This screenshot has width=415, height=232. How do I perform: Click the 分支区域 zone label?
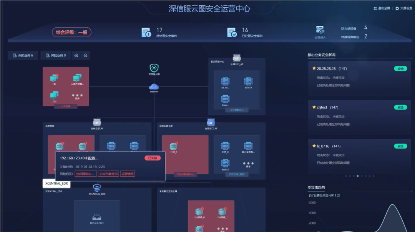coord(66,106)
